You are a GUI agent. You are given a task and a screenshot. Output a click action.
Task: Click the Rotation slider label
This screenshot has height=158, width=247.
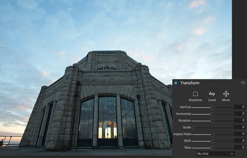click(x=185, y=120)
